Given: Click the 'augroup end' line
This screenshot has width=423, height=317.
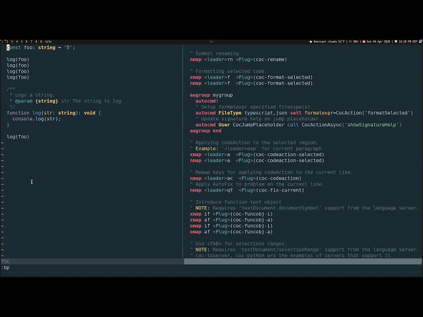Looking at the screenshot, I should tap(206, 131).
